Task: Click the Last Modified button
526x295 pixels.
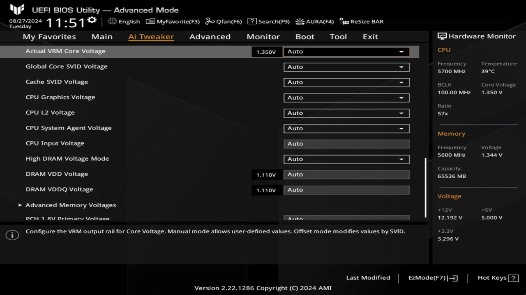Action: tap(368, 278)
